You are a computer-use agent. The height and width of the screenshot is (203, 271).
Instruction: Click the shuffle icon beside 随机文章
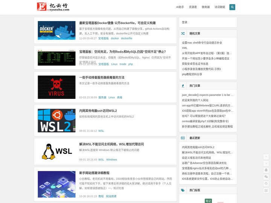click(x=183, y=33)
